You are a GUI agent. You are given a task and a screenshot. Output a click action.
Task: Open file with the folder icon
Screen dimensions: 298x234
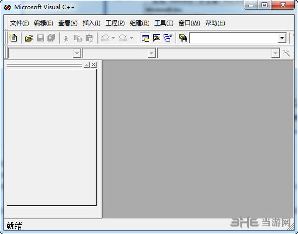(x=29, y=38)
